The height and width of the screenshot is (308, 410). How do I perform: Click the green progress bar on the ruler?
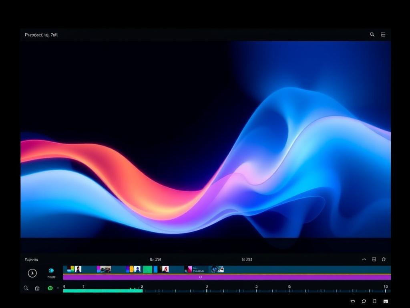(103, 291)
